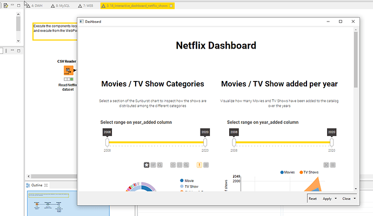This screenshot has width=373, height=216.
Task: Close the Outline view tab
Action: click(46, 185)
